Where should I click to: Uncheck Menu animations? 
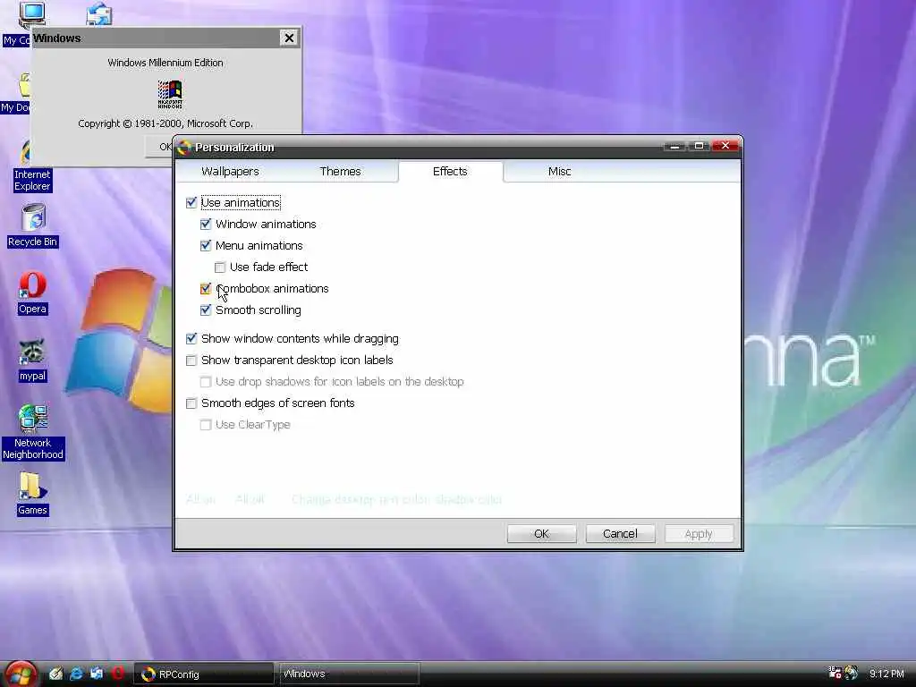pos(205,246)
